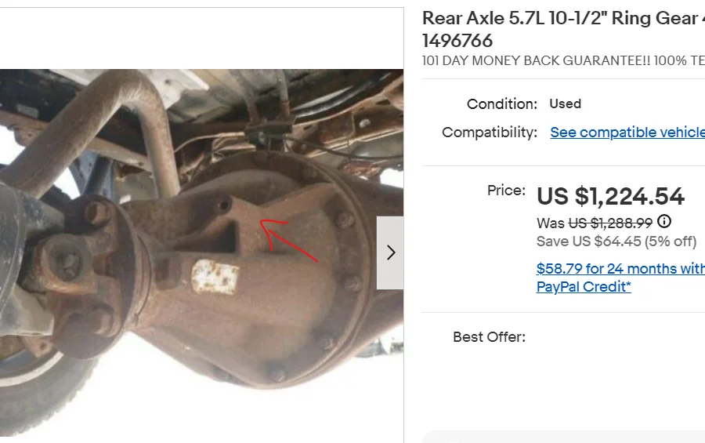
Task: Click the struck-through US $1,288.99 price
Action: tap(609, 223)
